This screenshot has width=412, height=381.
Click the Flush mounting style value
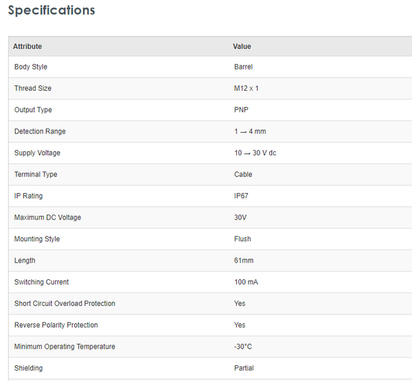click(242, 239)
